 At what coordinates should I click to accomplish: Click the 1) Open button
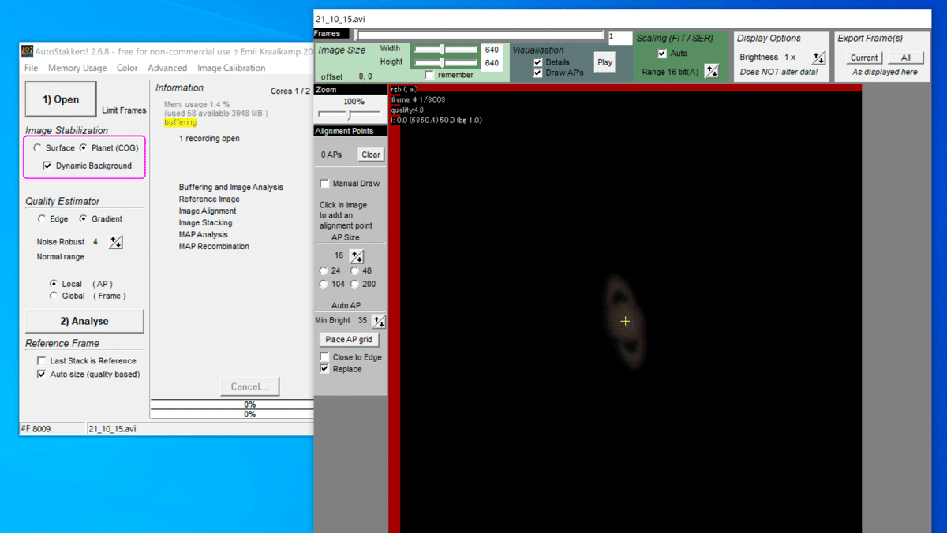[x=61, y=99]
